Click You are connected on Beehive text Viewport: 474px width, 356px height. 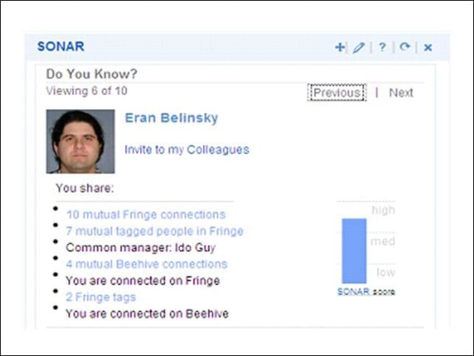[x=147, y=314]
